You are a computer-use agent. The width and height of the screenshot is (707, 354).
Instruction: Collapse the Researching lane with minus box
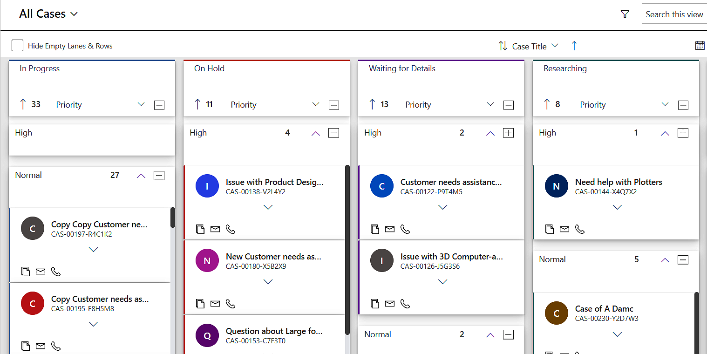click(x=683, y=105)
